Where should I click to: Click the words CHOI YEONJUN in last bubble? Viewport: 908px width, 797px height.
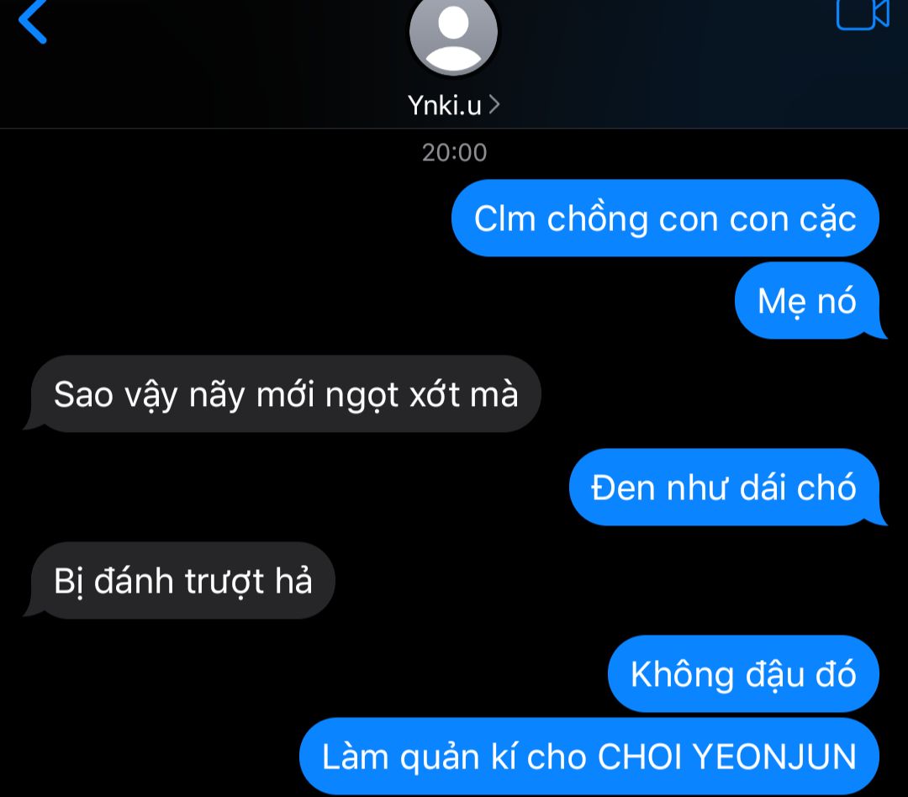pyautogui.click(x=726, y=757)
